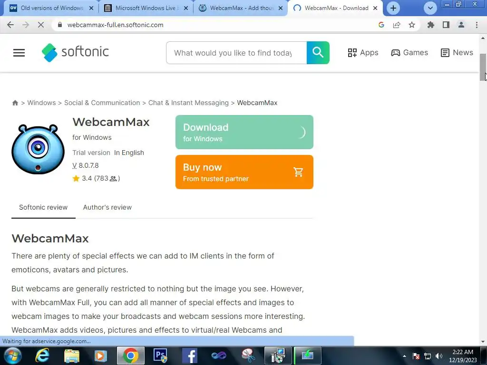Click the Download for Windows button
The image size is (487, 365).
click(x=244, y=132)
